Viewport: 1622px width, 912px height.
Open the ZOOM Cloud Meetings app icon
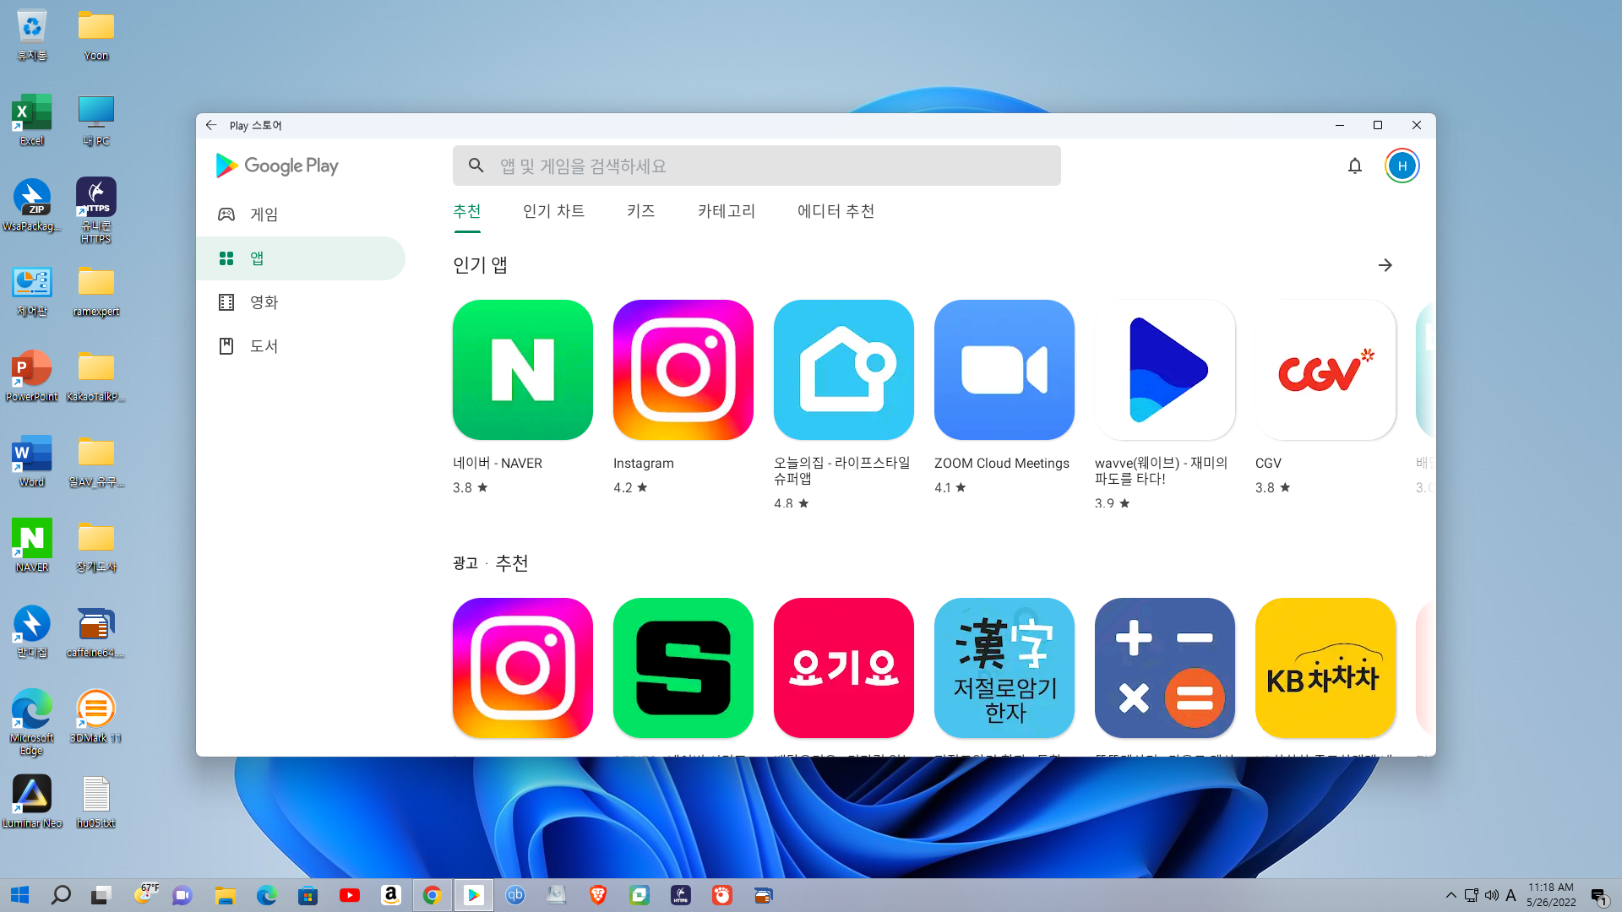click(1004, 370)
